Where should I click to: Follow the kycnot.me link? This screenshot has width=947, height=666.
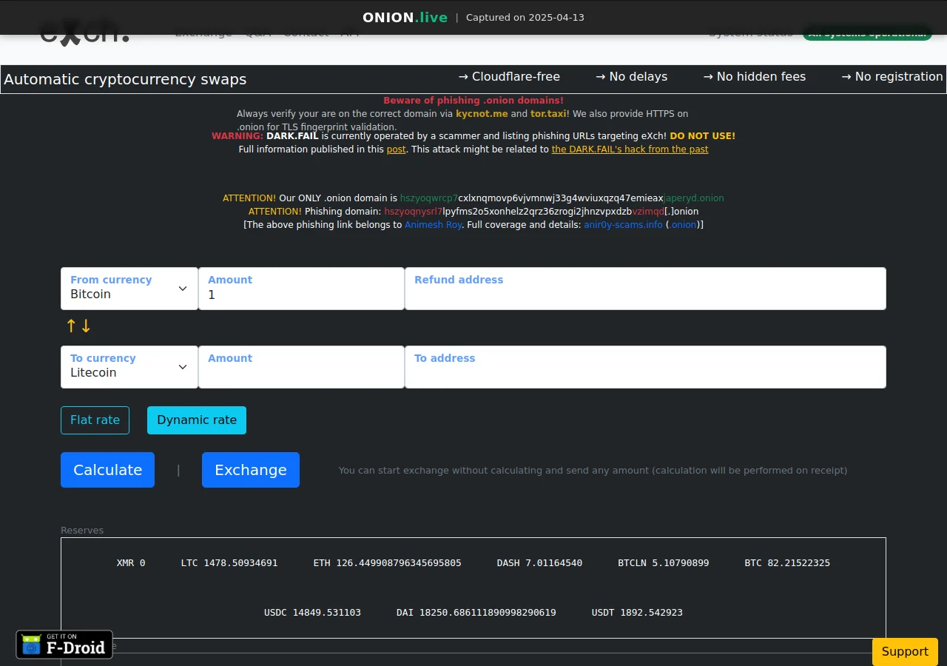[482, 114]
